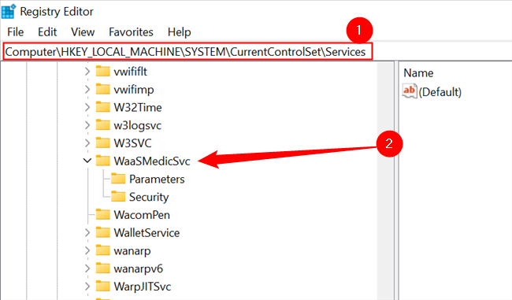Expand the vwififlt key
512x300 pixels.
[87, 72]
